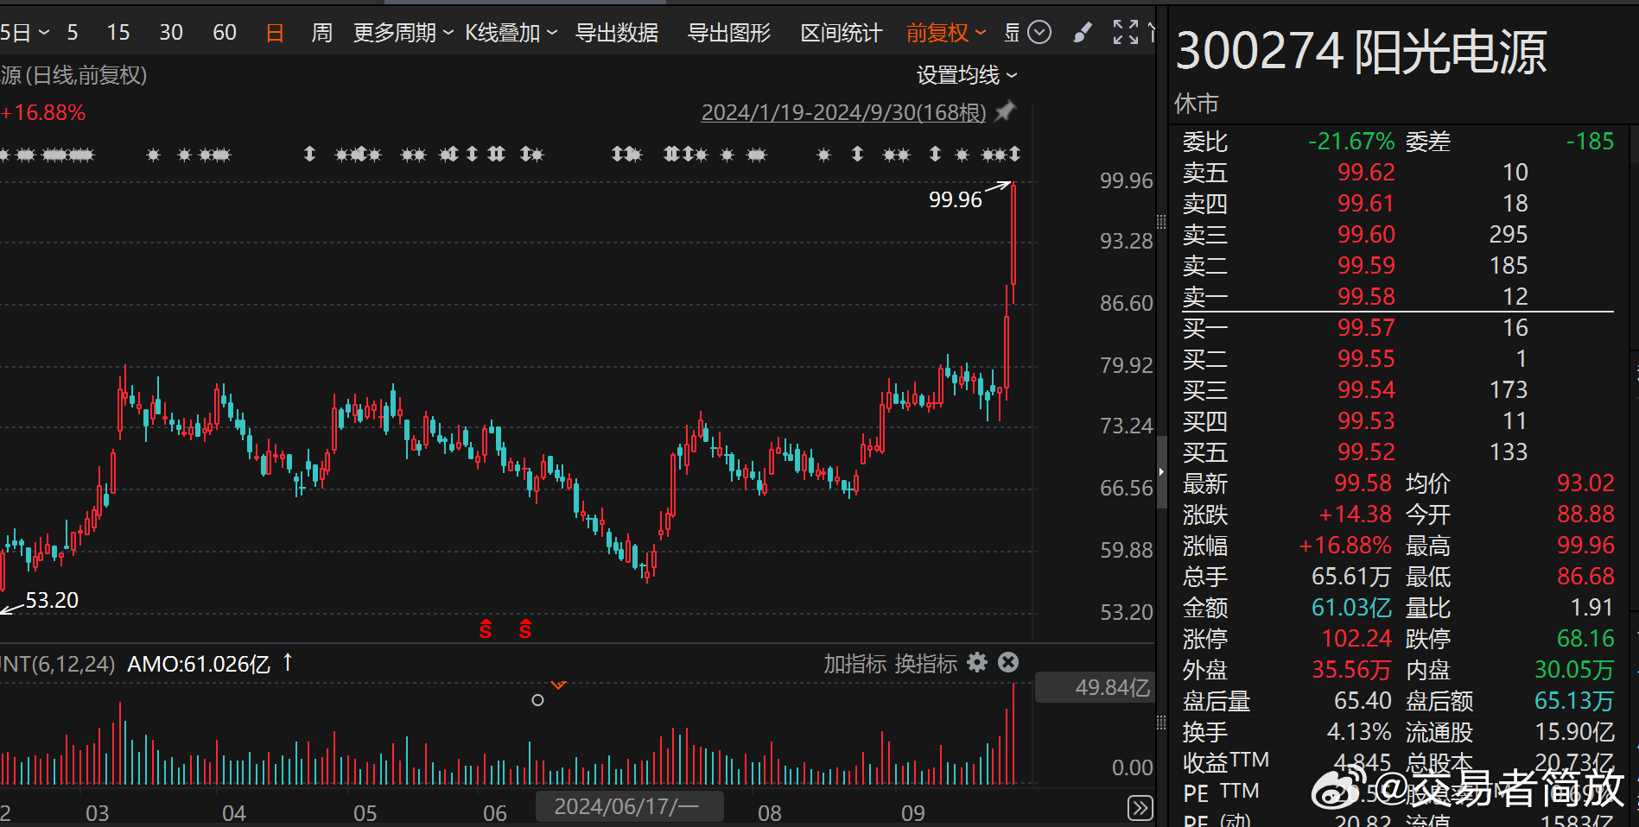The image size is (1639, 827).
Task: Click the 49.84亿 volume axis label
Action: [x=1112, y=687]
